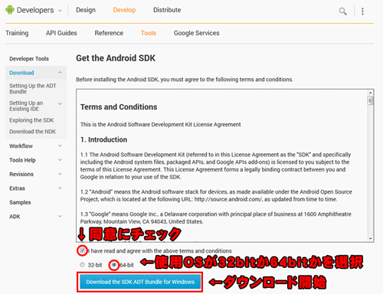Open the Extras sidebar item

click(x=17, y=188)
